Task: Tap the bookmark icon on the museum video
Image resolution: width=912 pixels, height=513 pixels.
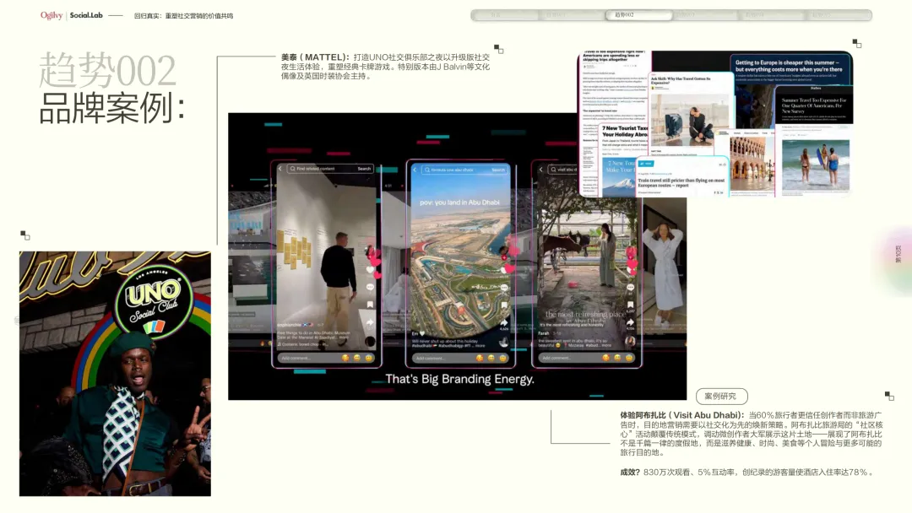Action: click(370, 305)
